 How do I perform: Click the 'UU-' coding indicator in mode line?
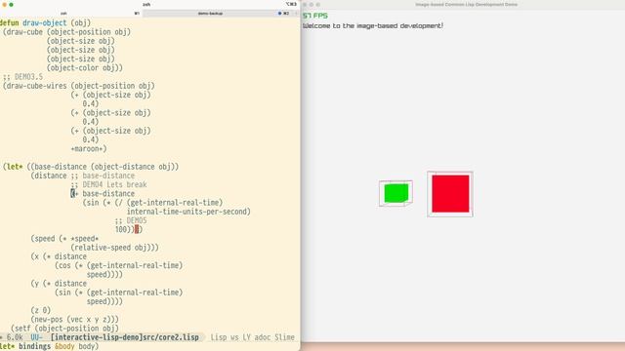click(x=37, y=337)
